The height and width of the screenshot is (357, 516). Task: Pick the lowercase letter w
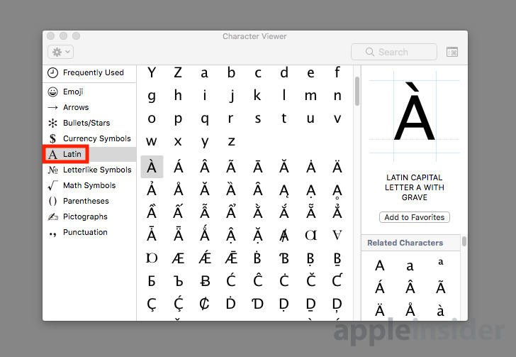click(152, 141)
